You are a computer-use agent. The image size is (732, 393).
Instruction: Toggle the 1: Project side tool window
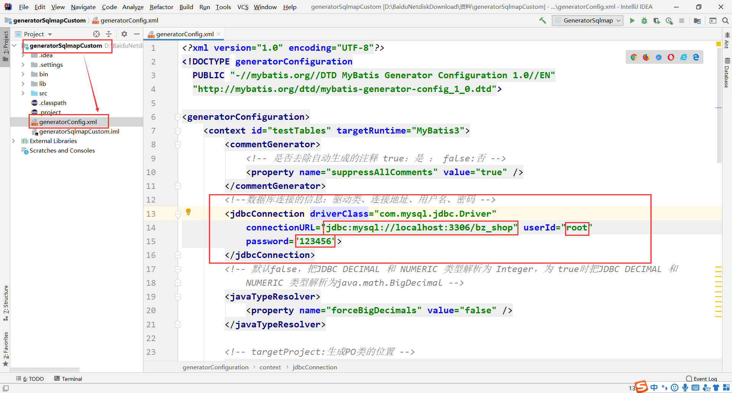5,47
